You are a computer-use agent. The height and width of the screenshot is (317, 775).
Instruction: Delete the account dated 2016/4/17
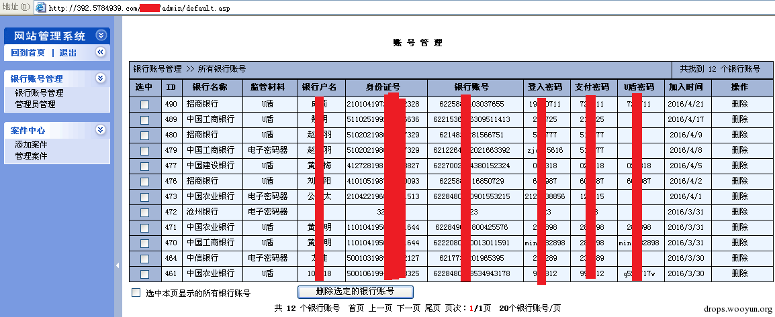(x=739, y=119)
